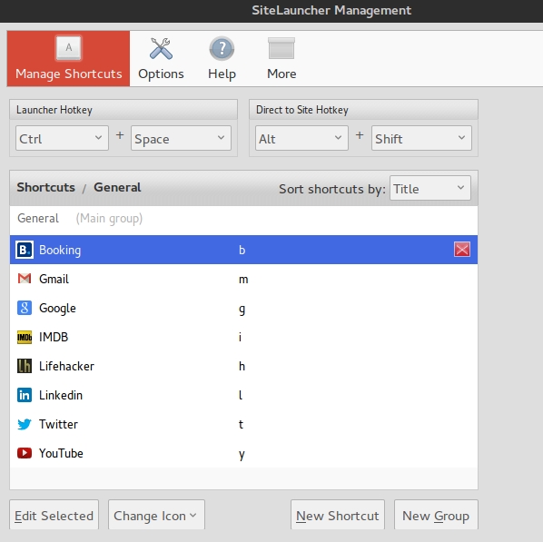Select the Lifehacker shortcut row

(243, 366)
